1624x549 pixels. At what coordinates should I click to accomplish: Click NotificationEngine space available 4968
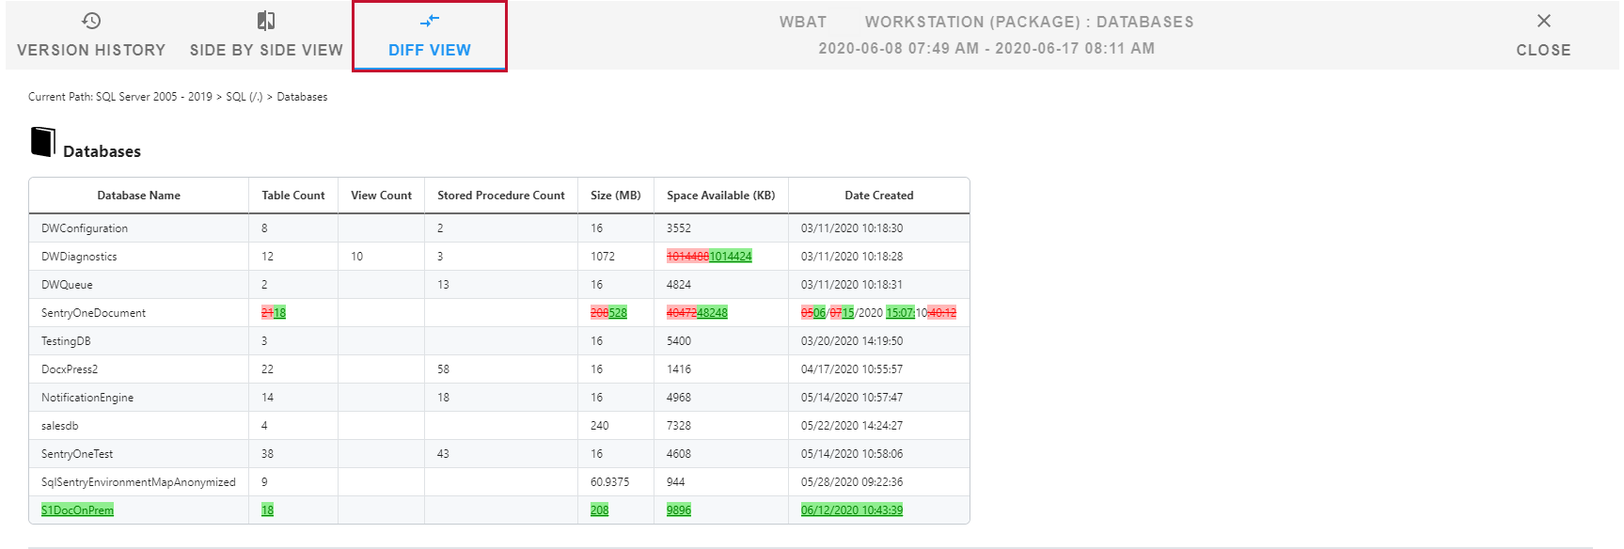click(679, 398)
